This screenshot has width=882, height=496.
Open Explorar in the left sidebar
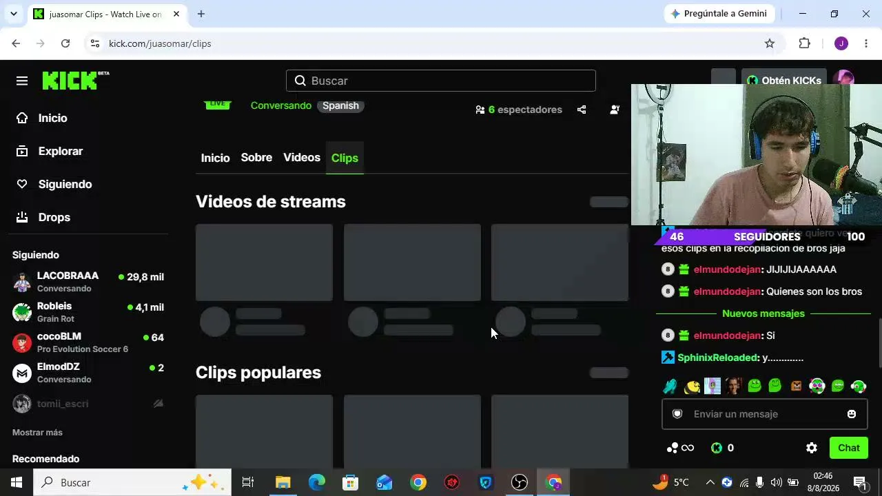(x=50, y=151)
